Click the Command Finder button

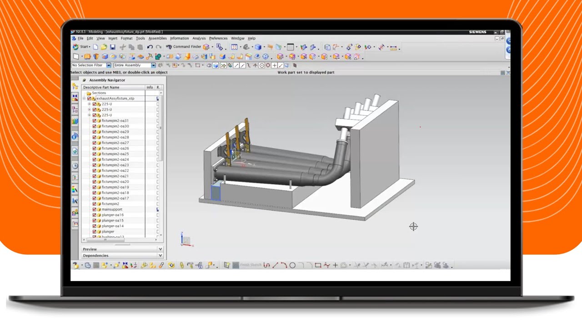[x=183, y=47]
